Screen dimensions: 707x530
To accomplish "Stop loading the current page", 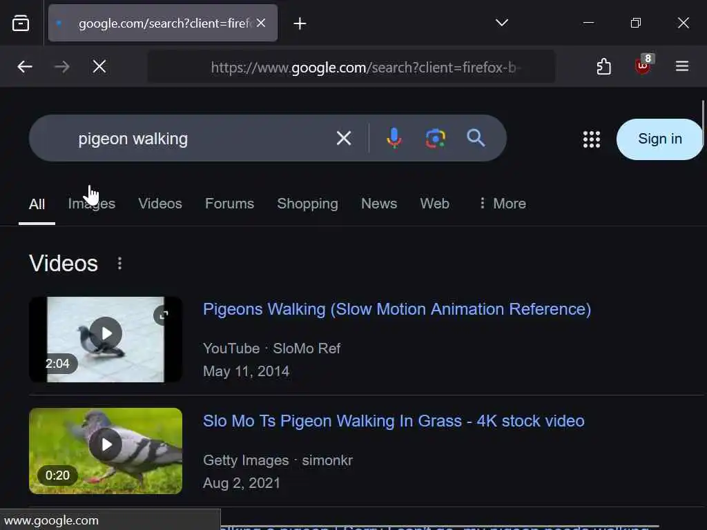I will tap(99, 67).
